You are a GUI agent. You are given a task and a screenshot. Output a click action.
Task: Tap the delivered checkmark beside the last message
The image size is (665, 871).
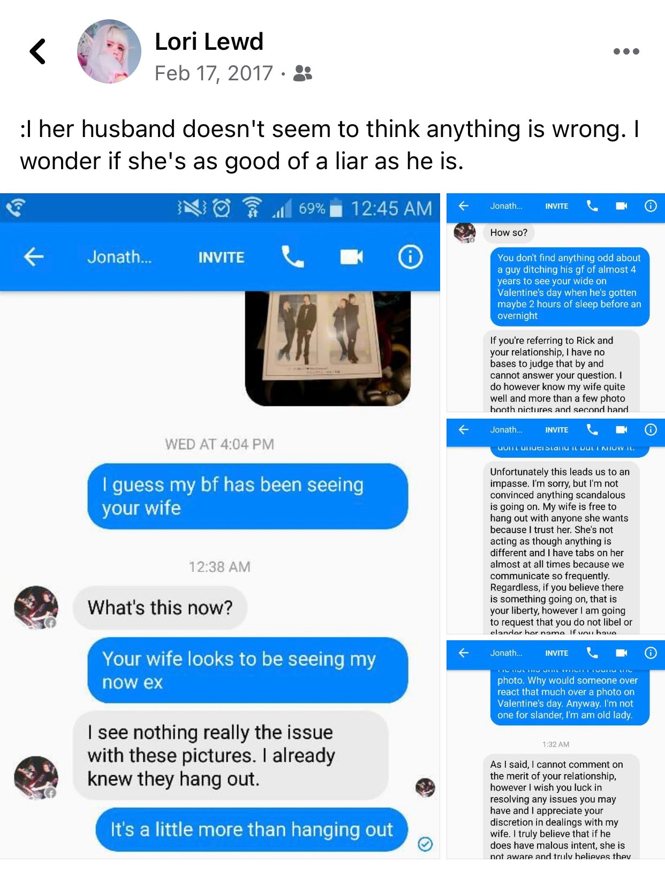(425, 844)
